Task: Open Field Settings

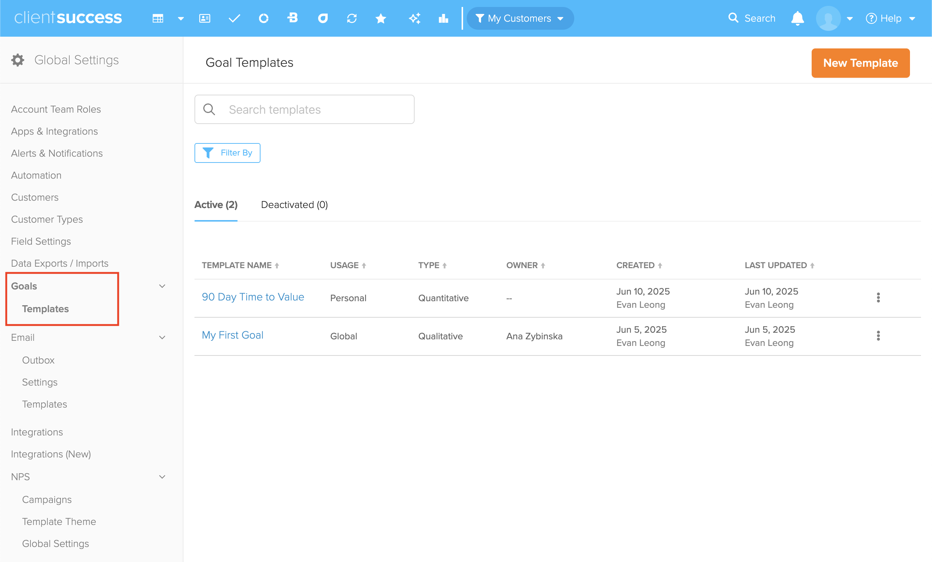Action: pos(41,241)
